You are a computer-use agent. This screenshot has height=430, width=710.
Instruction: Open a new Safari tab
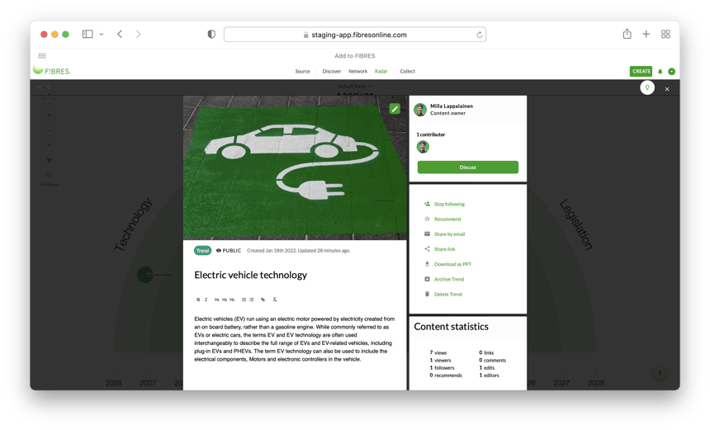(x=646, y=34)
